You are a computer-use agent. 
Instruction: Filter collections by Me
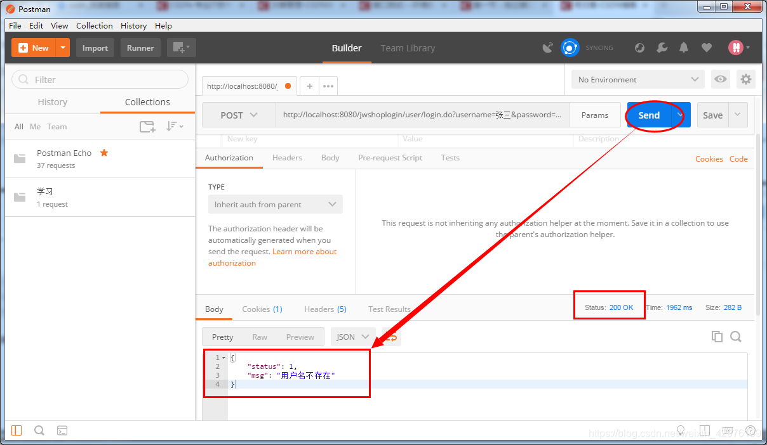pyautogui.click(x=35, y=127)
